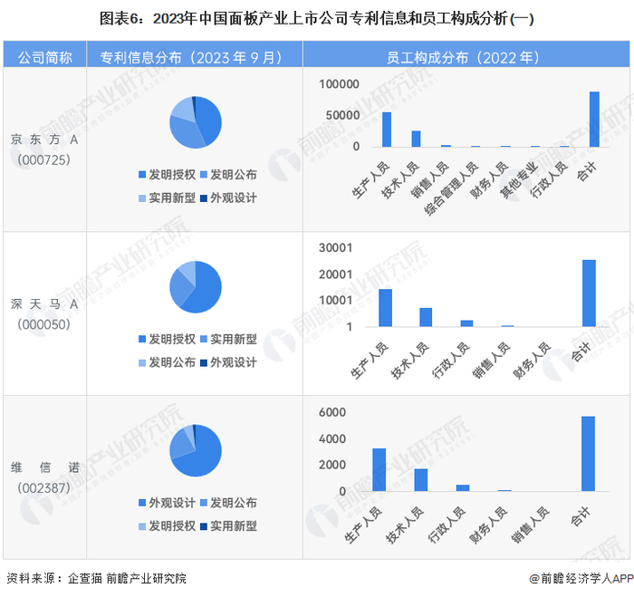Click 行政人员 axis label in 京东方A chart

pyautogui.click(x=549, y=180)
